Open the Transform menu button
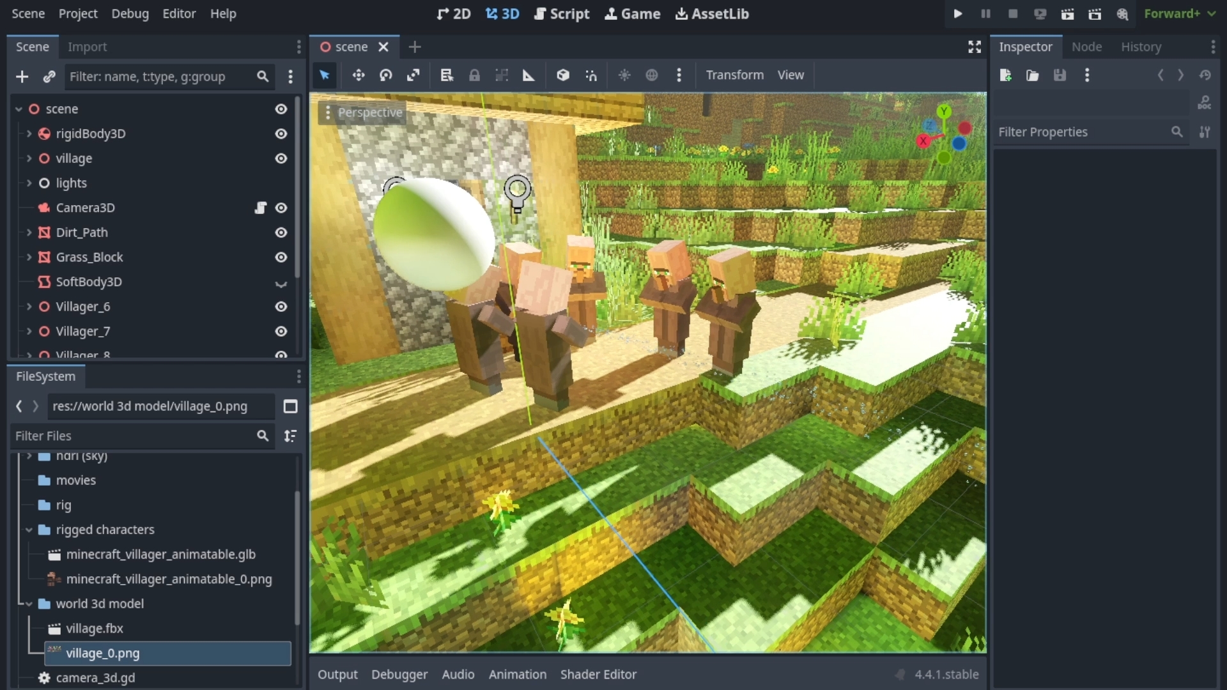 pyautogui.click(x=735, y=75)
